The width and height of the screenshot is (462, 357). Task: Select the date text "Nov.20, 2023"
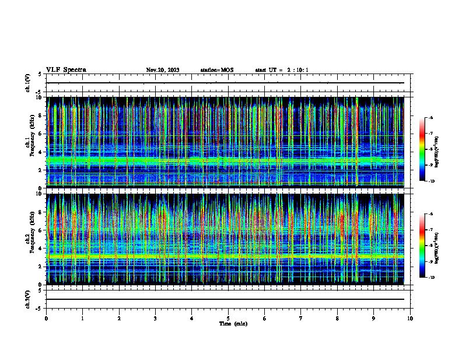163,70
